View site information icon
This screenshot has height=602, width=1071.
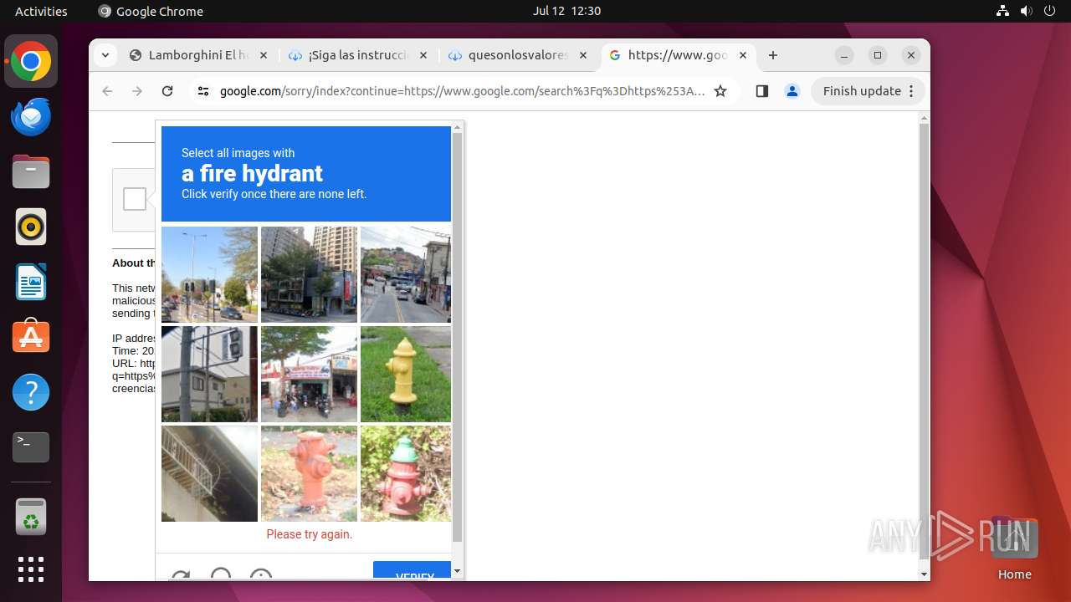(203, 91)
